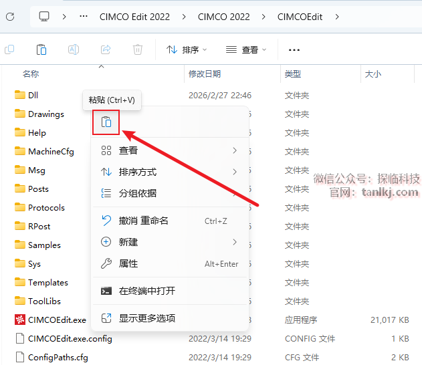Sort by the 修改日期 column header
The height and width of the screenshot is (365, 422).
click(x=205, y=74)
